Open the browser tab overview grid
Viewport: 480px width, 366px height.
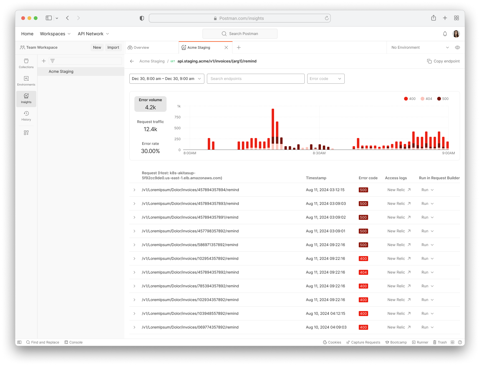click(x=457, y=18)
